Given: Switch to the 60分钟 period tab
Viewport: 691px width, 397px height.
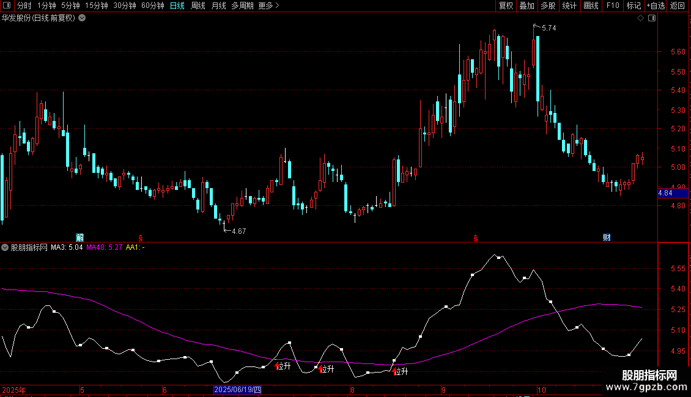Looking at the screenshot, I should pyautogui.click(x=152, y=5).
